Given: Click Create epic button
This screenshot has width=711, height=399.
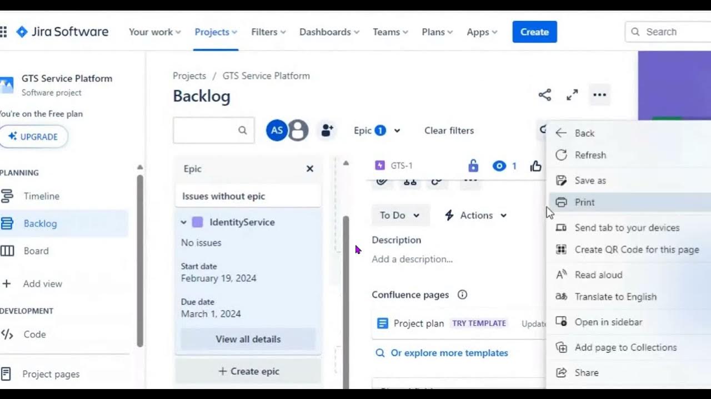Looking at the screenshot, I should pyautogui.click(x=248, y=371).
